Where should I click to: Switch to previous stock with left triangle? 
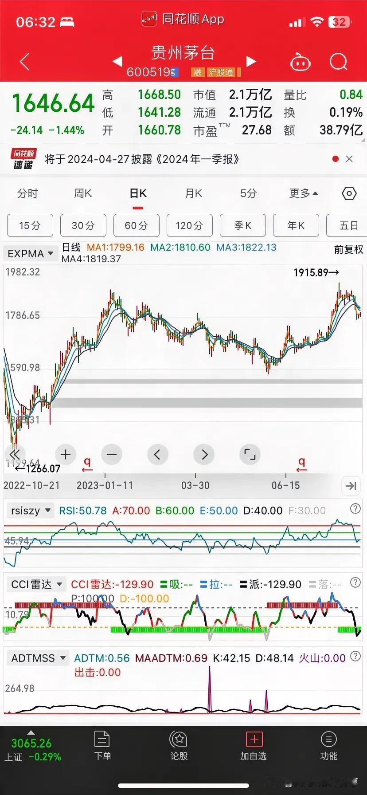117,61
